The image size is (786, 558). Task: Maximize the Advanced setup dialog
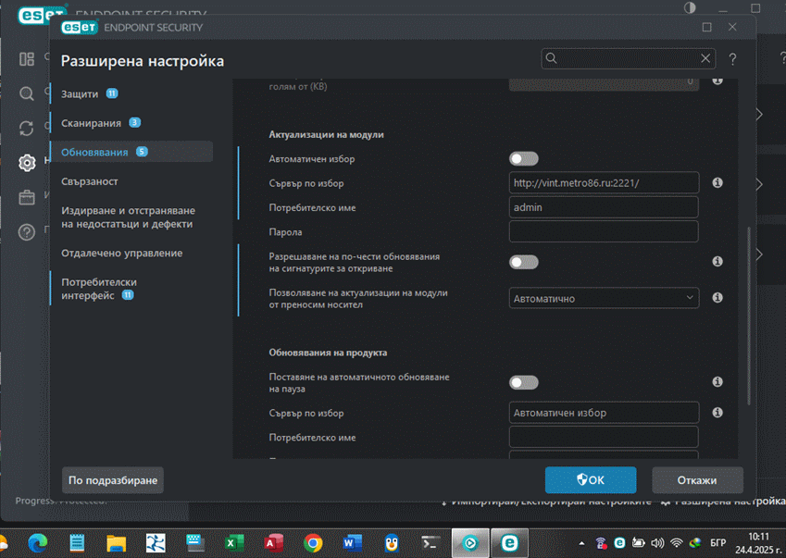[706, 27]
